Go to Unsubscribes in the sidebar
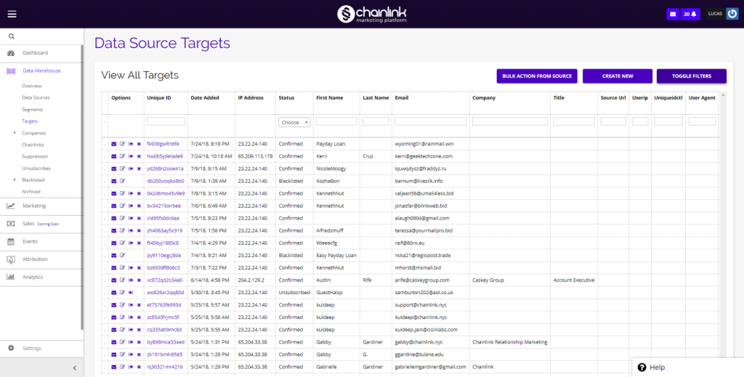Screen dimensions: 744x377 [36, 169]
